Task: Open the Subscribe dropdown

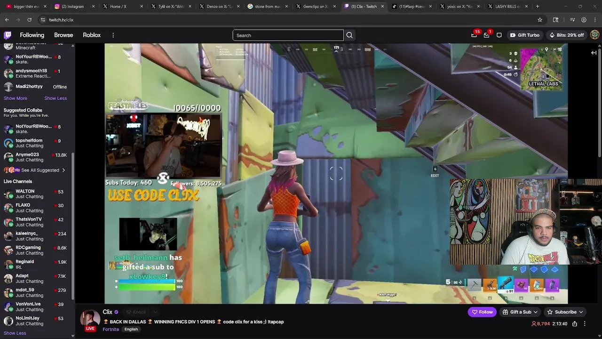Action: tap(565, 312)
